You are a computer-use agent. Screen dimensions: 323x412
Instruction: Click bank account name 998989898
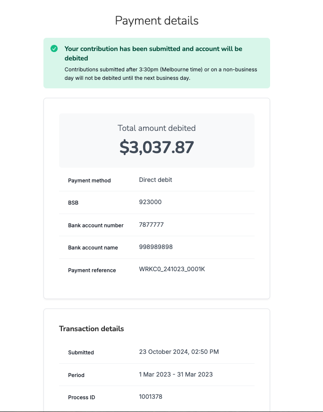point(156,247)
